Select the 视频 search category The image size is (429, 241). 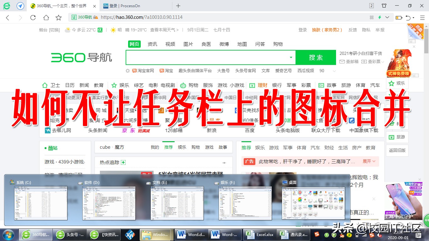(x=170, y=44)
